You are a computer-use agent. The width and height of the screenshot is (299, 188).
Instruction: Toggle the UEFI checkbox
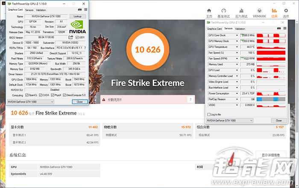coord(77,37)
